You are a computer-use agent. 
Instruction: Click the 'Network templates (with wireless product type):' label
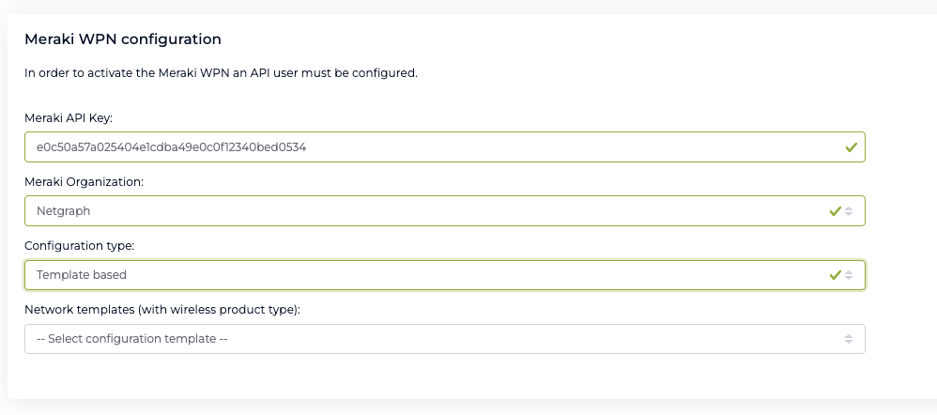162,309
